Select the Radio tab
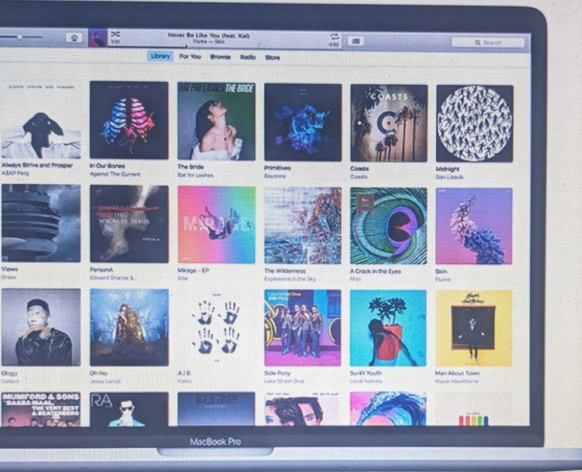The height and width of the screenshot is (472, 582). pos(248,57)
